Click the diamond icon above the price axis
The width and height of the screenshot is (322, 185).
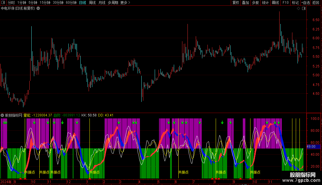click(x=299, y=9)
